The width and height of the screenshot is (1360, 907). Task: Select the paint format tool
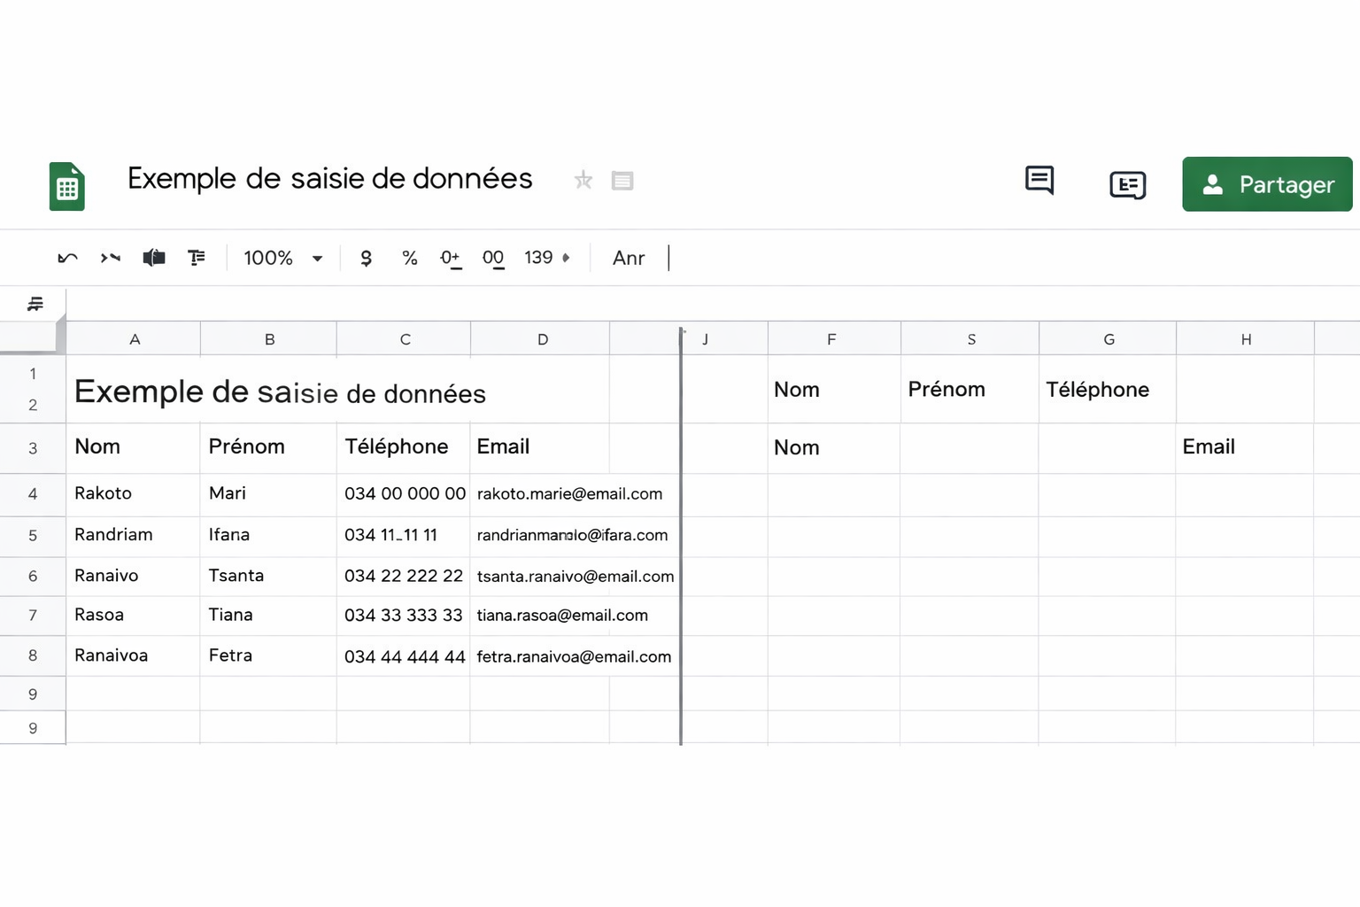197,258
